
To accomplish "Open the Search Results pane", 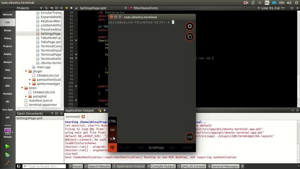I will (97, 166).
